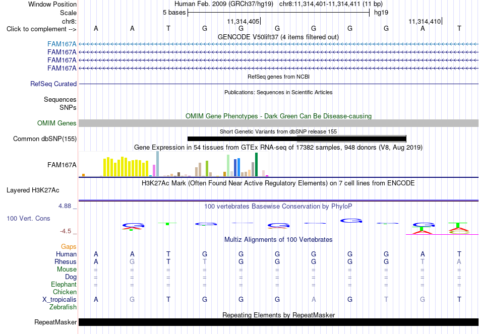The width and height of the screenshot is (479, 334).
Task: Click the 100 Vert. Cons label
Action: 28,218
